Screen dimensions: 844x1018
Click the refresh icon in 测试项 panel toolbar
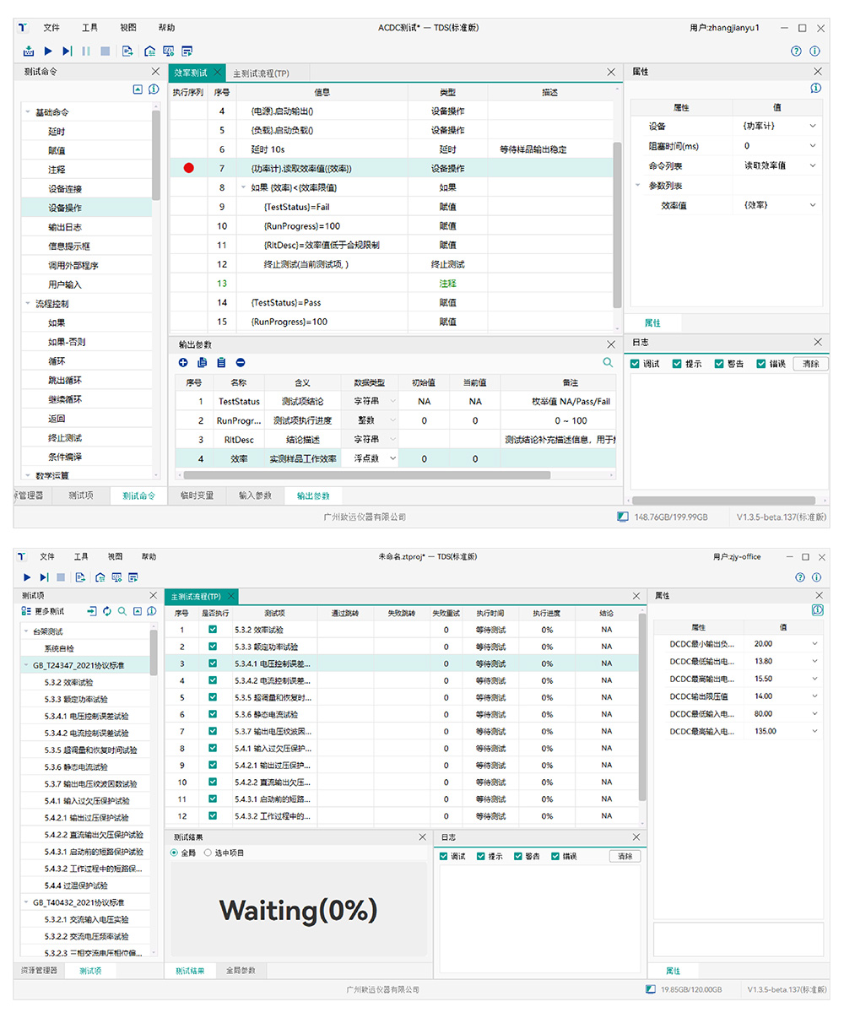tap(107, 611)
